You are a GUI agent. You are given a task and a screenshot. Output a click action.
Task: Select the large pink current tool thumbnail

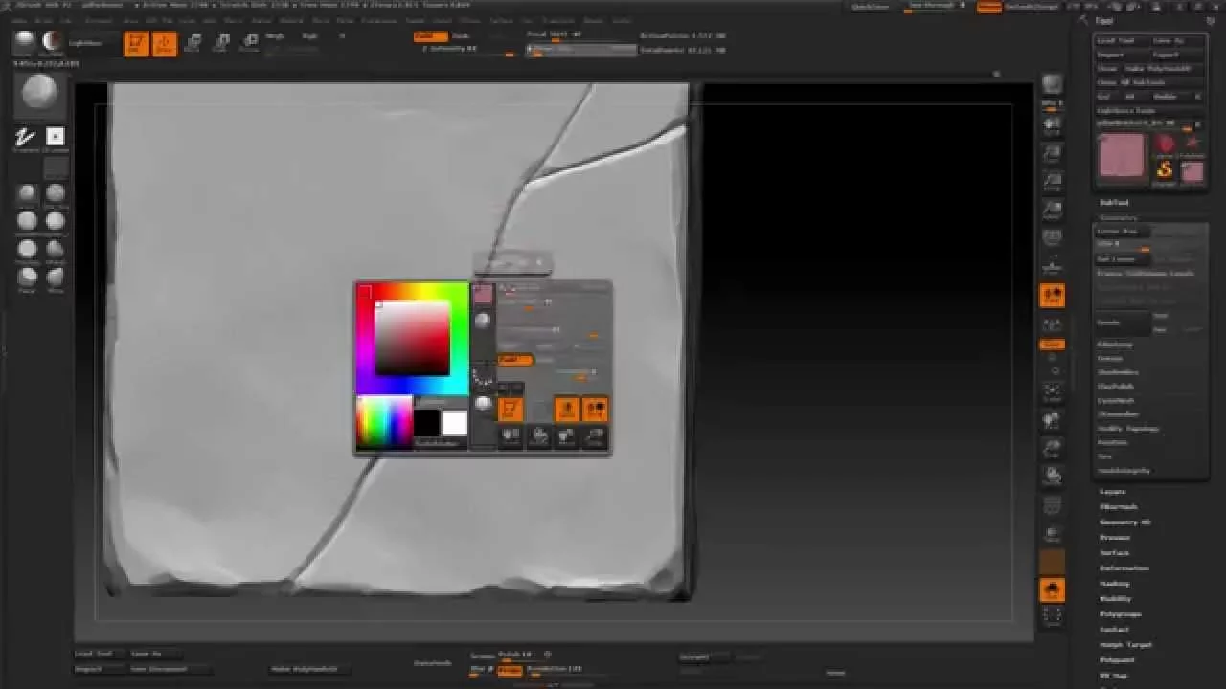pos(1122,157)
